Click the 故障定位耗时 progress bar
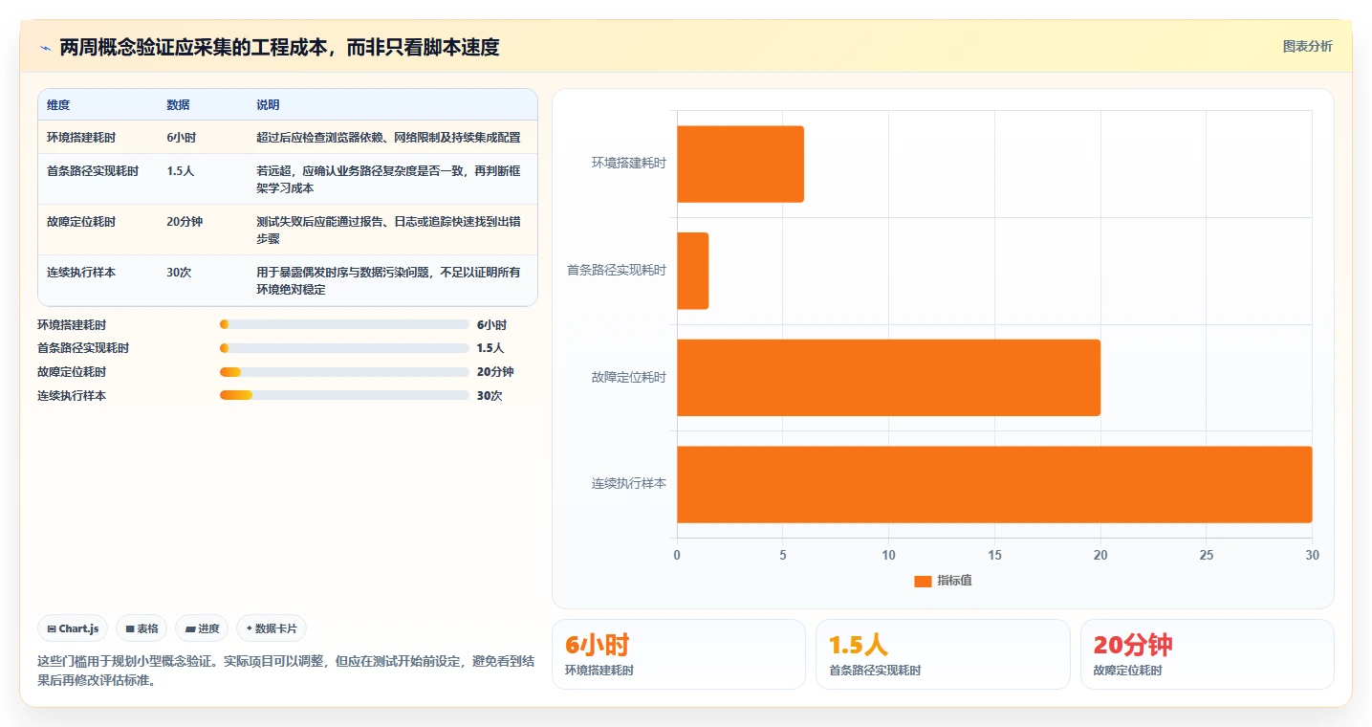Screen dimensions: 1372x727 click(344, 372)
